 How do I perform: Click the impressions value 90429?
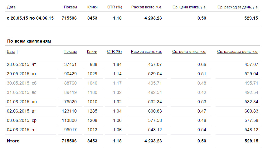click(71, 74)
